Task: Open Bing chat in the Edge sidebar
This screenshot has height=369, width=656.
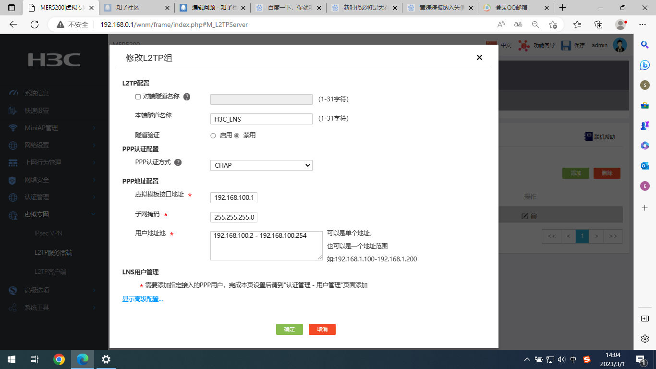Action: coord(645,65)
